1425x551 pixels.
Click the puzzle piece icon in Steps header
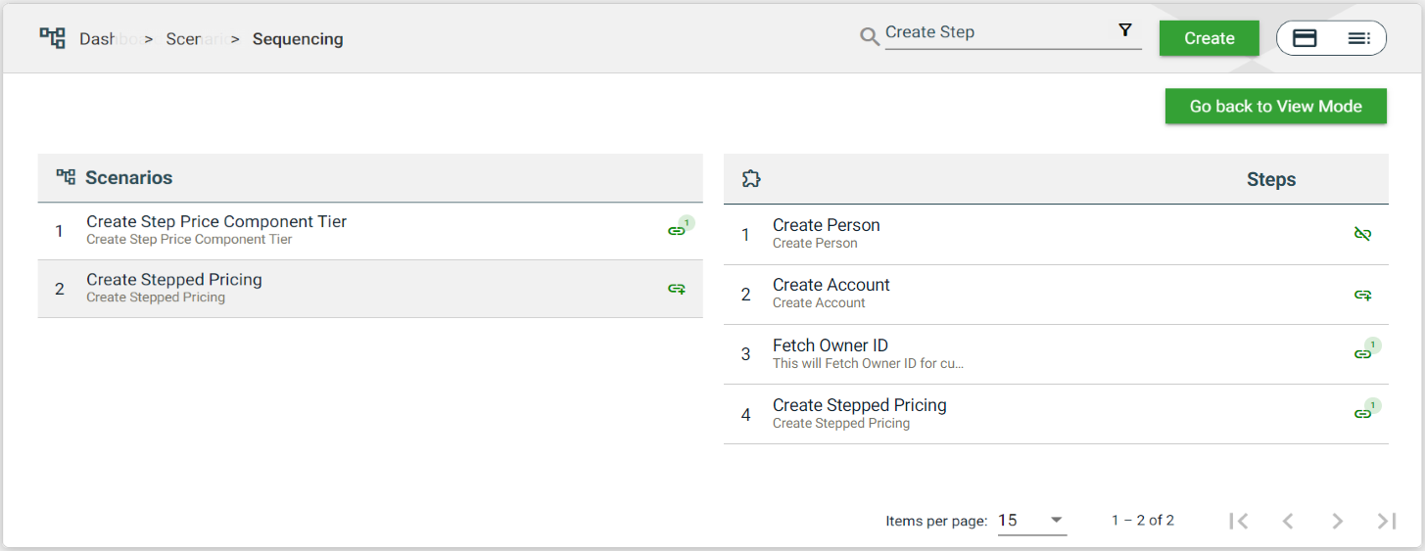click(751, 179)
